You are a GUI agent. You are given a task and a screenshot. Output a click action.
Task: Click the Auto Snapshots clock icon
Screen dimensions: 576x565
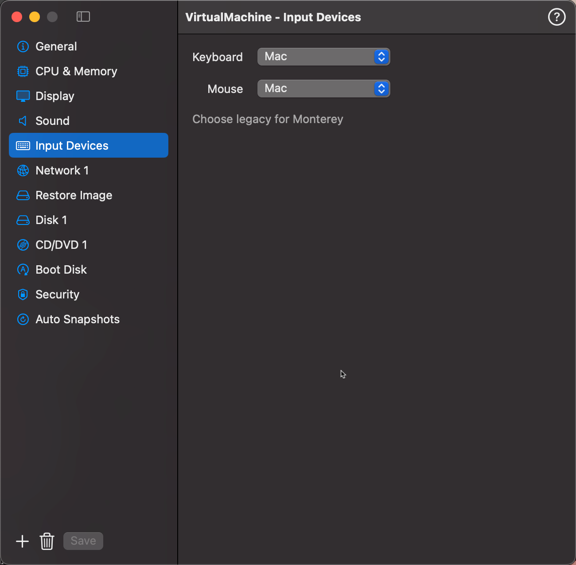(x=23, y=319)
